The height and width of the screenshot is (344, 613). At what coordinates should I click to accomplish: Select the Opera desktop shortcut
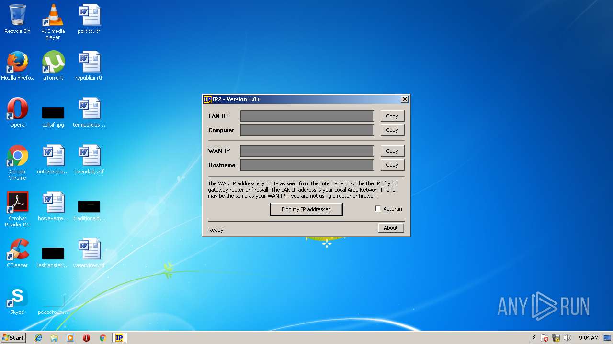tap(17, 113)
